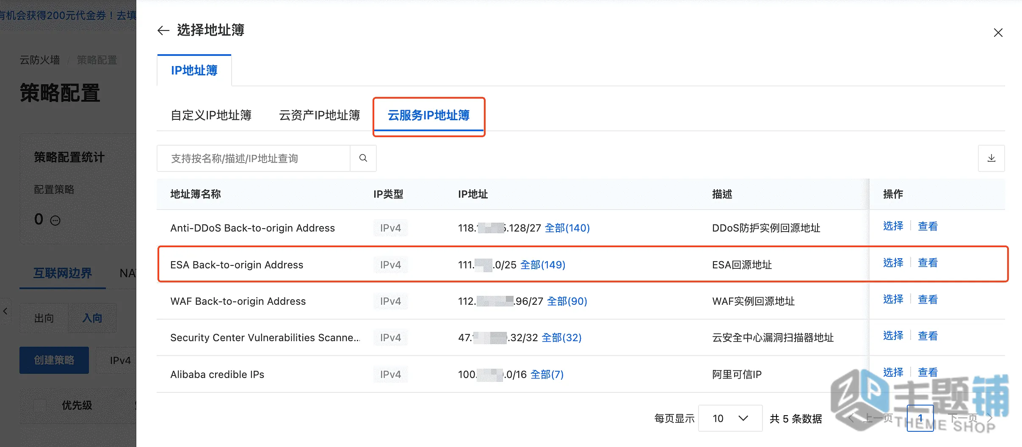This screenshot has width=1022, height=447.
Task: Select the 云服务IP地址簿 tab
Action: click(x=428, y=115)
